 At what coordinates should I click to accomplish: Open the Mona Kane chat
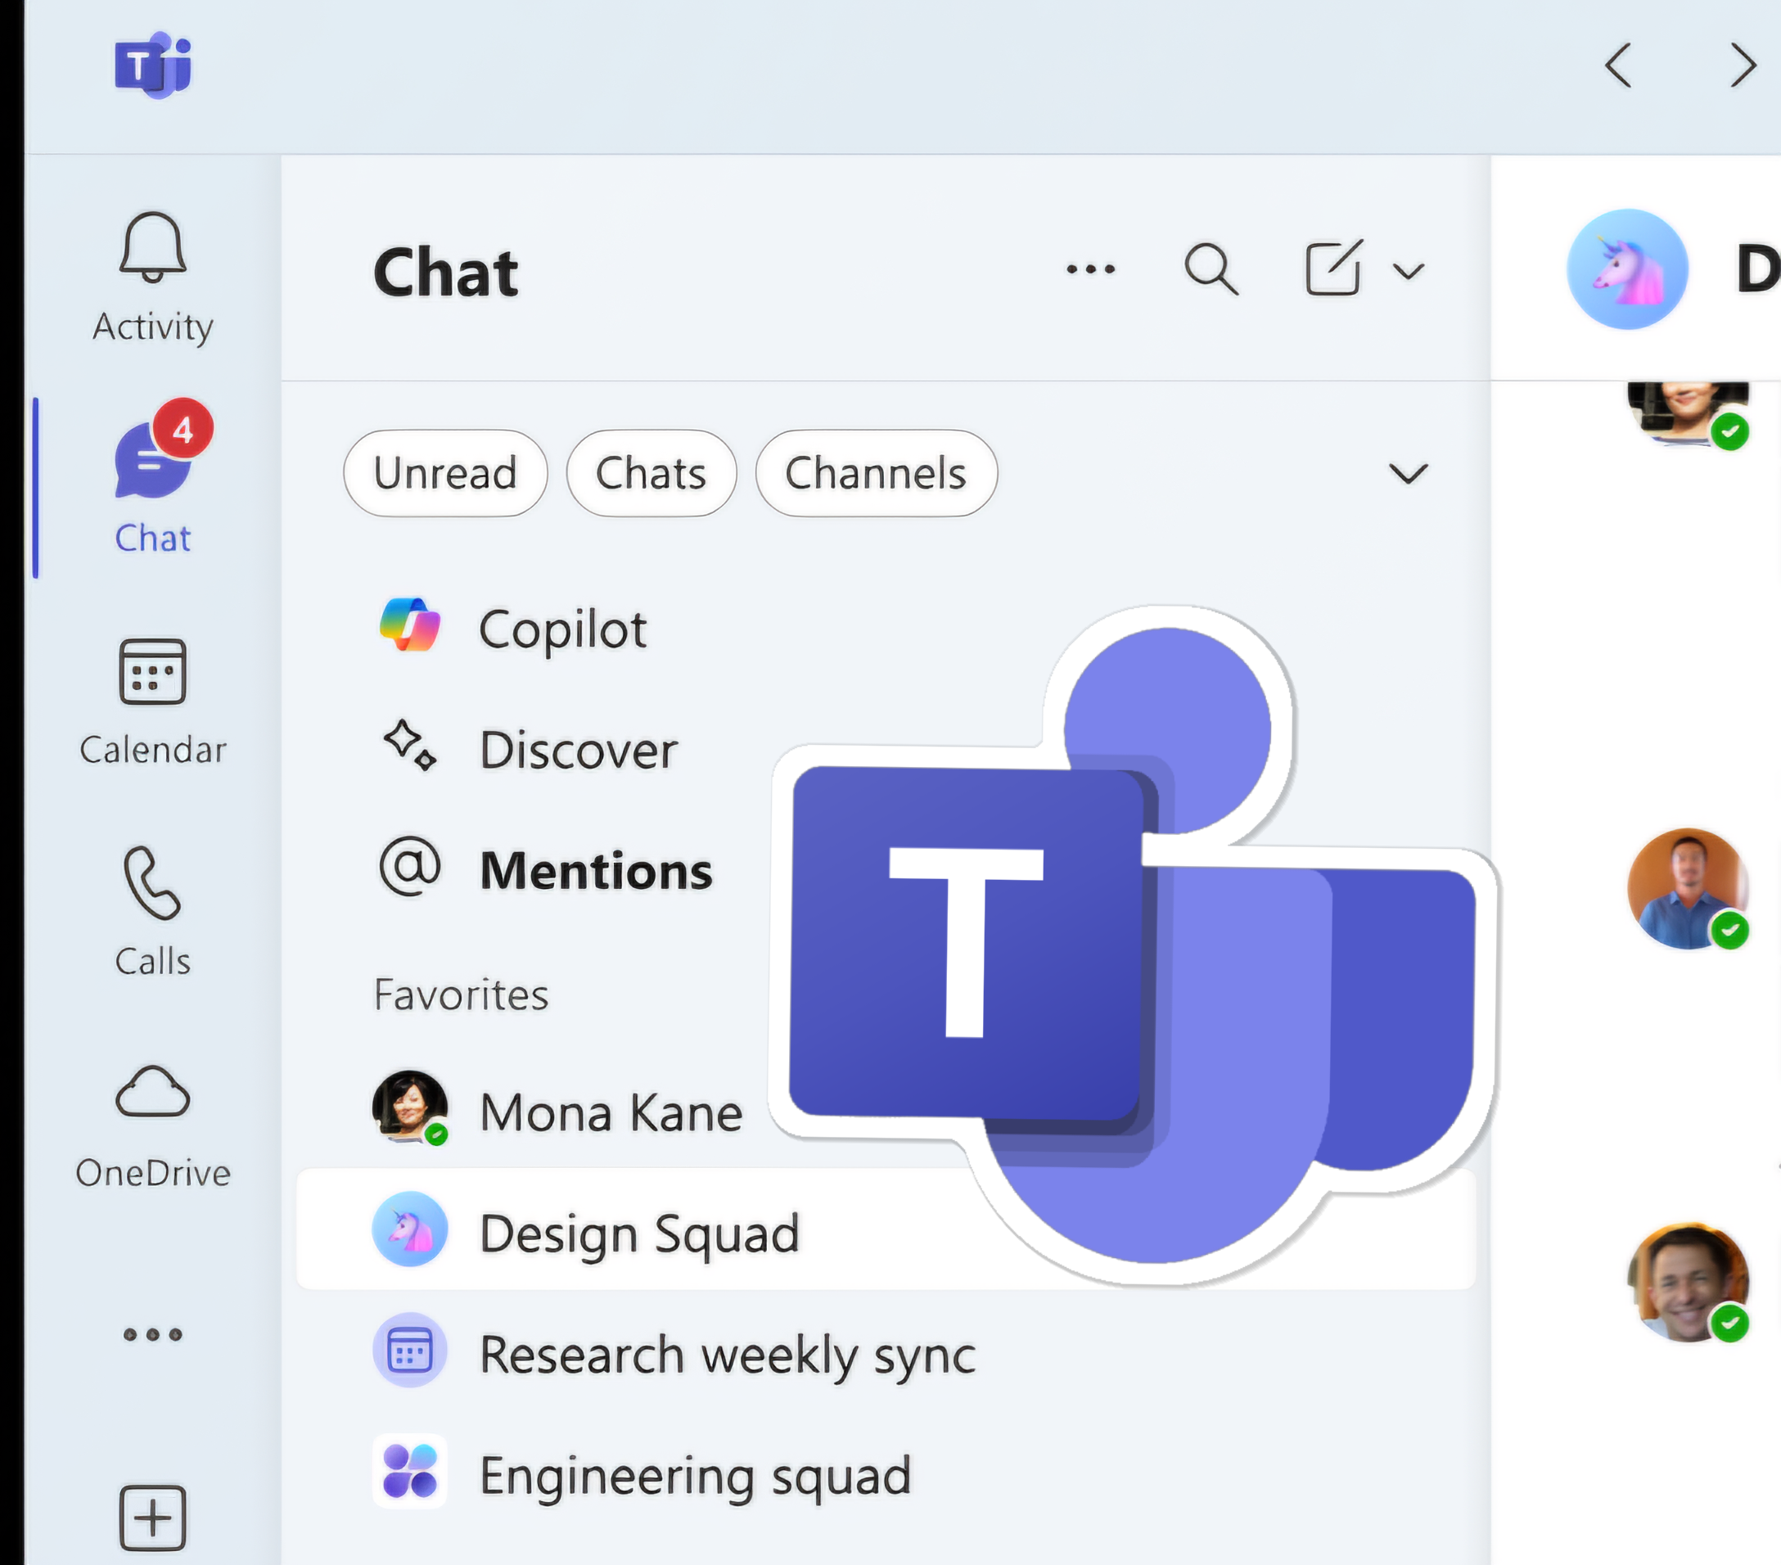pyautogui.click(x=610, y=1110)
